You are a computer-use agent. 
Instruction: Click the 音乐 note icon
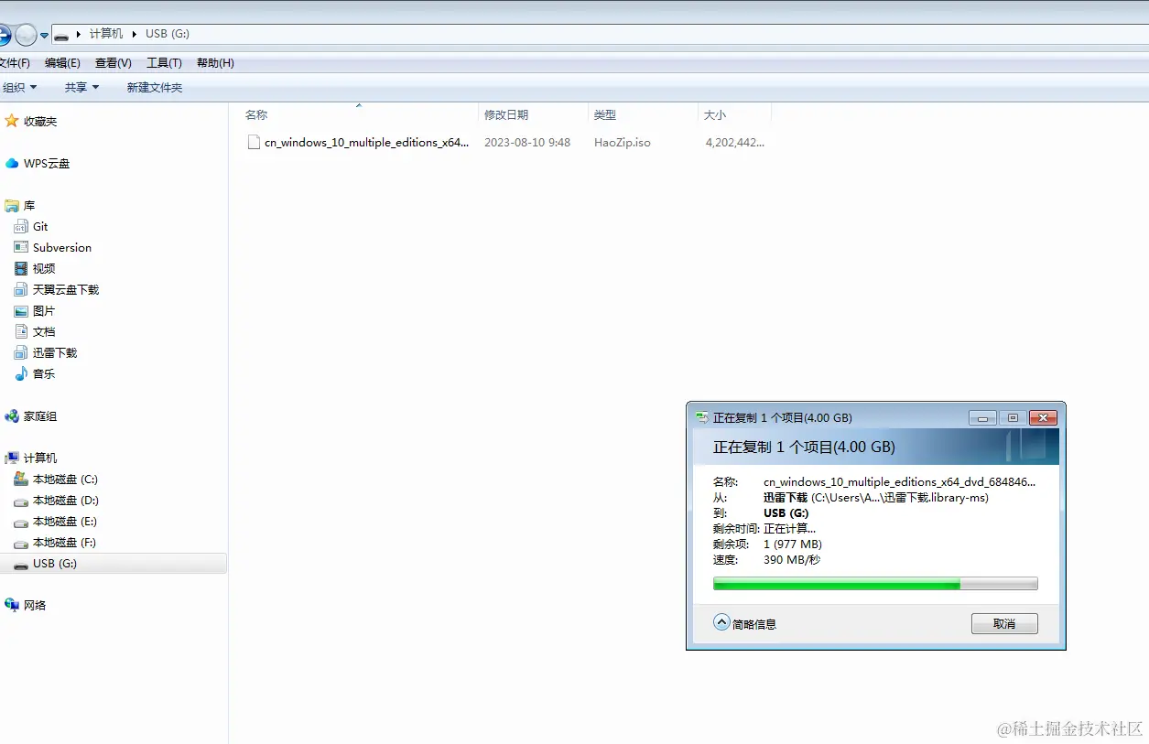click(21, 373)
